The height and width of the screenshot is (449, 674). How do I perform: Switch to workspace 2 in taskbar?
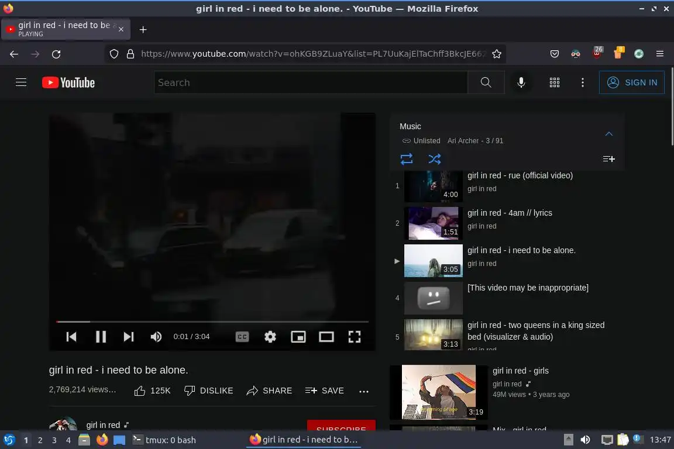tap(40, 440)
